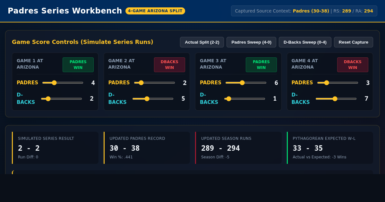Click the Reset Capture button
Viewport: 385px width, 202px height.
pyautogui.click(x=353, y=42)
